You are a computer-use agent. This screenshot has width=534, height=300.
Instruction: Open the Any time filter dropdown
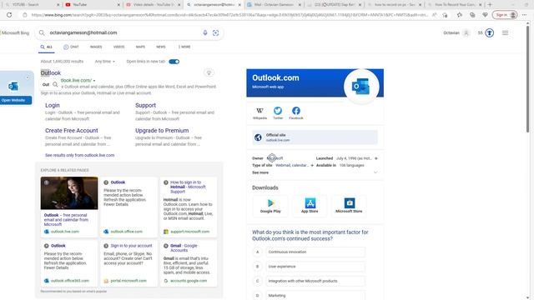click(104, 62)
